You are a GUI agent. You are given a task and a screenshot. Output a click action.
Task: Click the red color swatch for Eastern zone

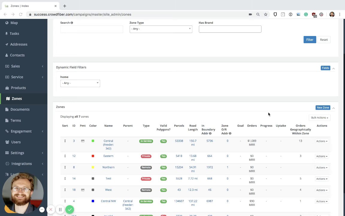tap(93, 156)
